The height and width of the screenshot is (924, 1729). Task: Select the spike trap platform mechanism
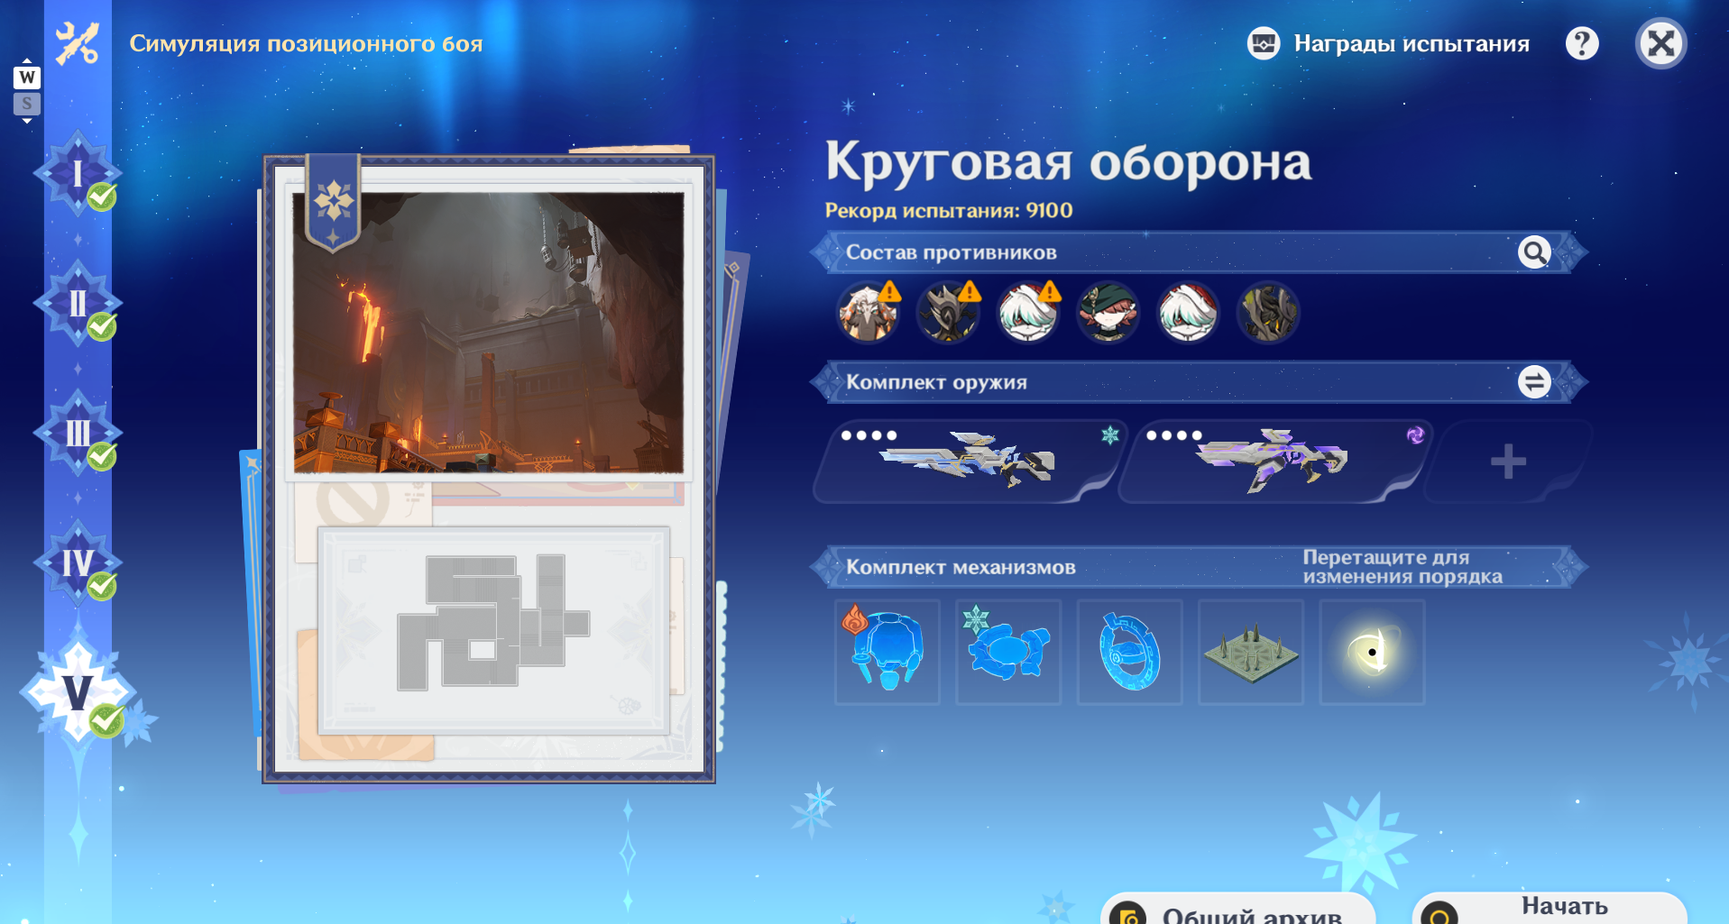click(x=1251, y=652)
